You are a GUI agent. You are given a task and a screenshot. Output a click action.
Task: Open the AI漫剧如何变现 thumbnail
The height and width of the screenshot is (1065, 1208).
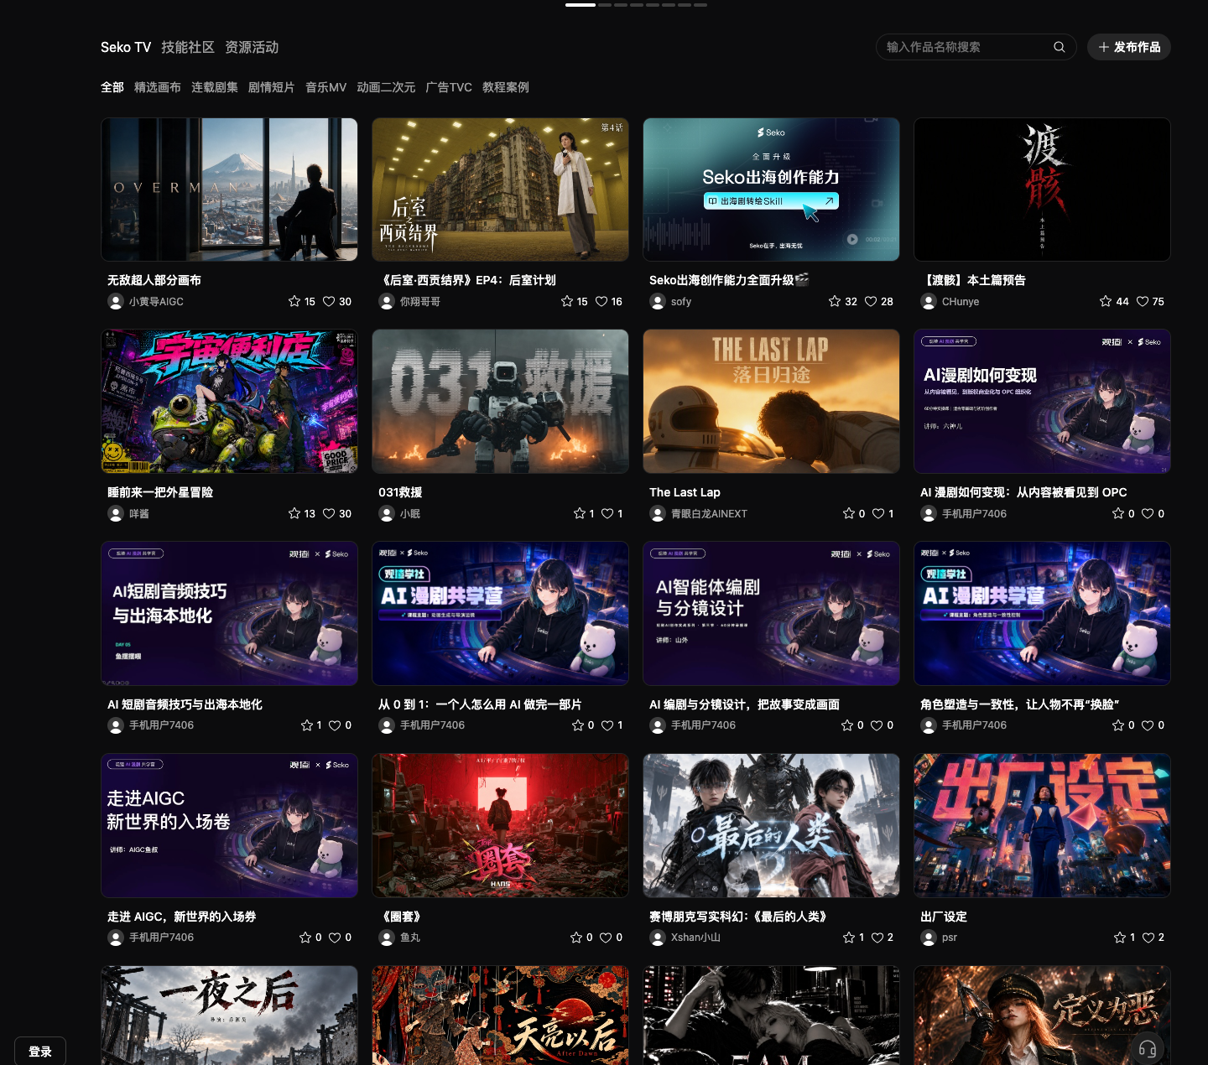coord(1042,402)
